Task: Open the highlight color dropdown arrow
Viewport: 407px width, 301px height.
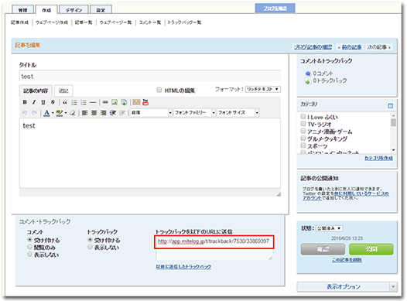Action: pyautogui.click(x=66, y=113)
